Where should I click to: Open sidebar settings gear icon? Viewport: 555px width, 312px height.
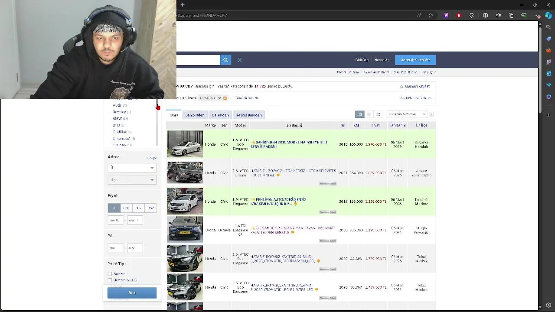coord(548,305)
